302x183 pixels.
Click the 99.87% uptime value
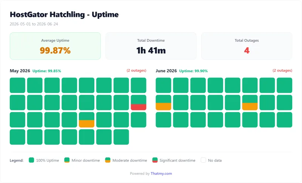pyautogui.click(x=55, y=51)
